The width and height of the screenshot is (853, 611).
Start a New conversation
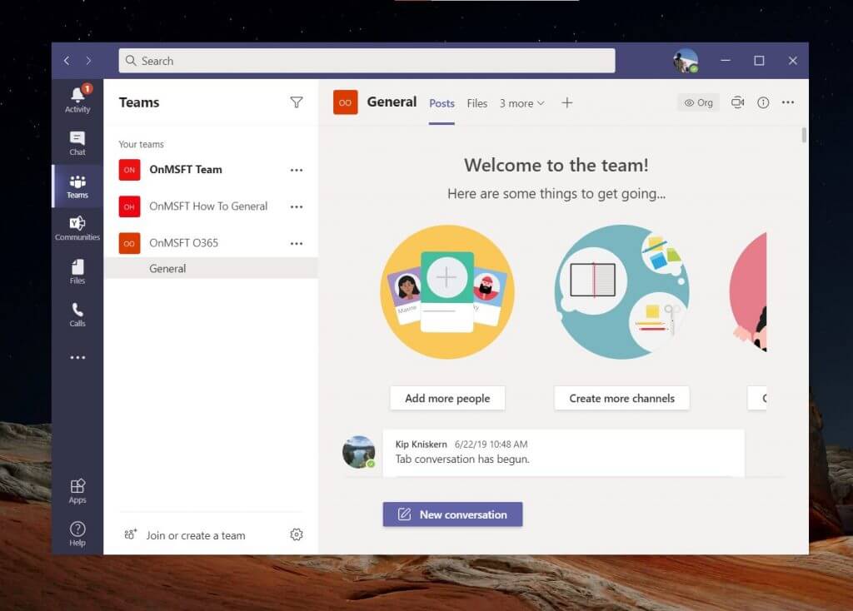(452, 514)
